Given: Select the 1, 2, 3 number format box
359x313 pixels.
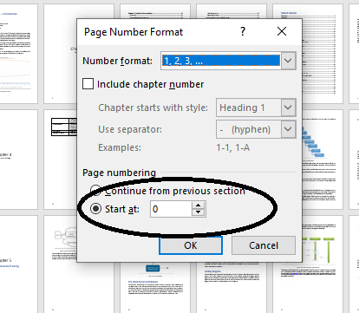Looking at the screenshot, I should coord(221,61).
